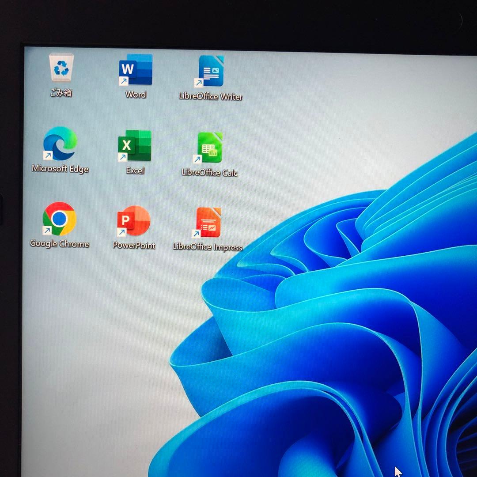The height and width of the screenshot is (477, 477).
Task: Select the ごみ箱 recycle bin icon
Action: tap(61, 68)
